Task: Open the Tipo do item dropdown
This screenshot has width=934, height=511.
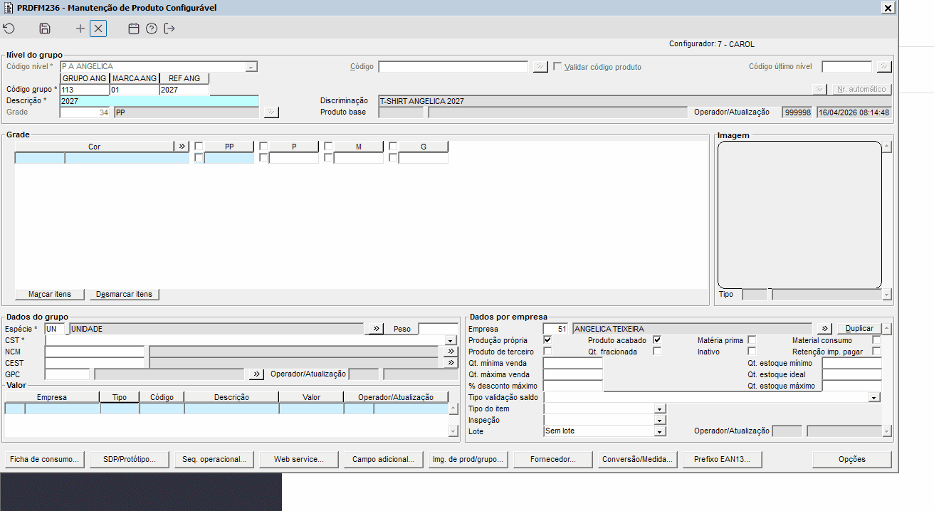Action: click(660, 409)
